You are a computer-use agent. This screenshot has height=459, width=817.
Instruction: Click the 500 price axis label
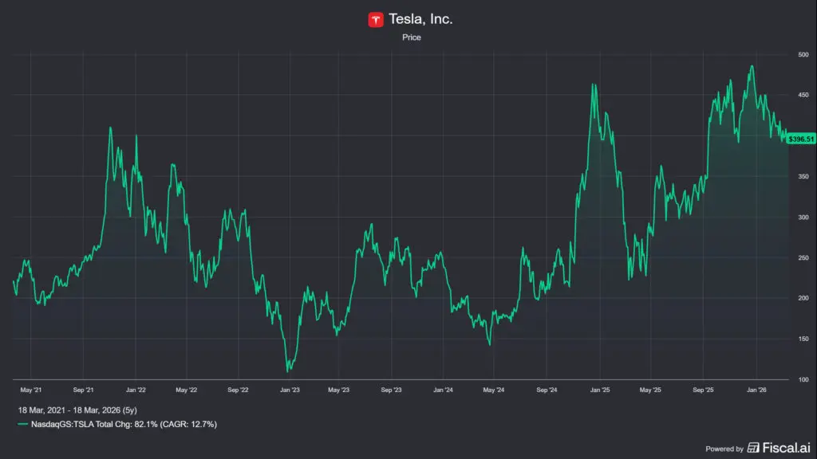click(803, 55)
